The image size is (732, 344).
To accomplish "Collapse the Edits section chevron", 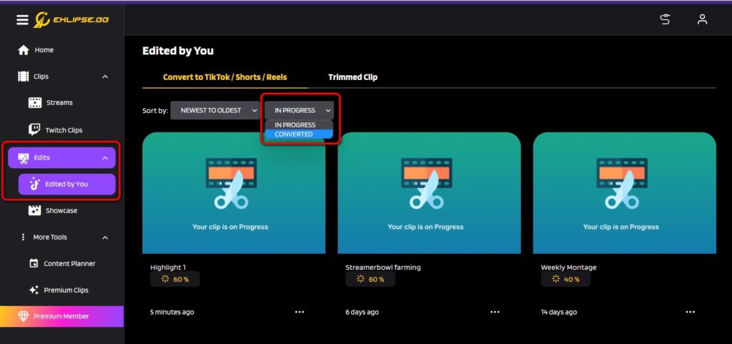I will (x=105, y=158).
